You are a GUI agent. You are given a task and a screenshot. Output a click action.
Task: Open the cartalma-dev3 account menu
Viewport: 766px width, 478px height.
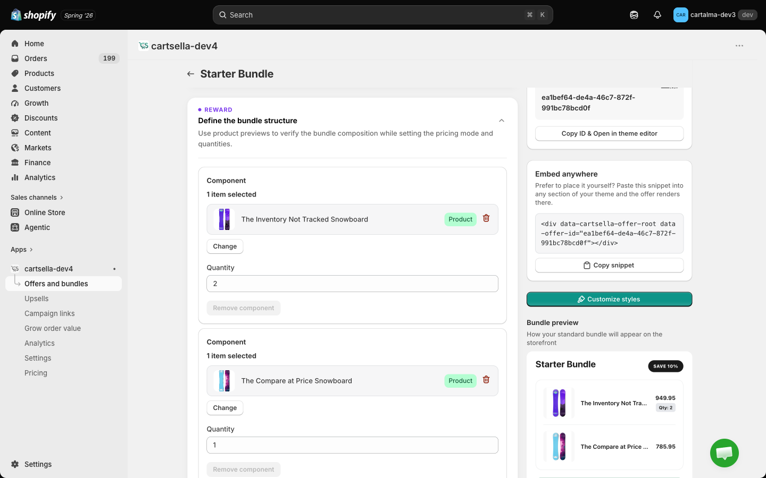715,15
